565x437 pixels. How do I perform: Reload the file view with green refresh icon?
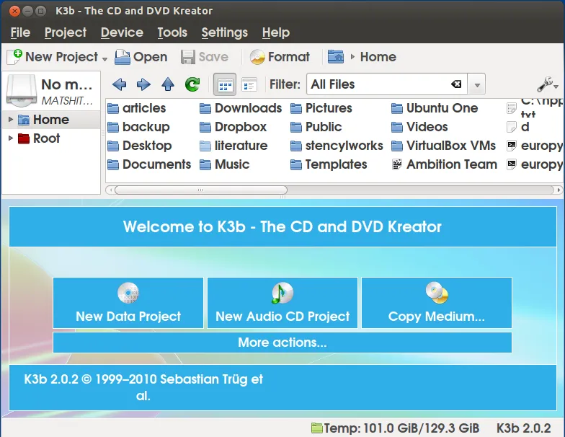tap(192, 84)
